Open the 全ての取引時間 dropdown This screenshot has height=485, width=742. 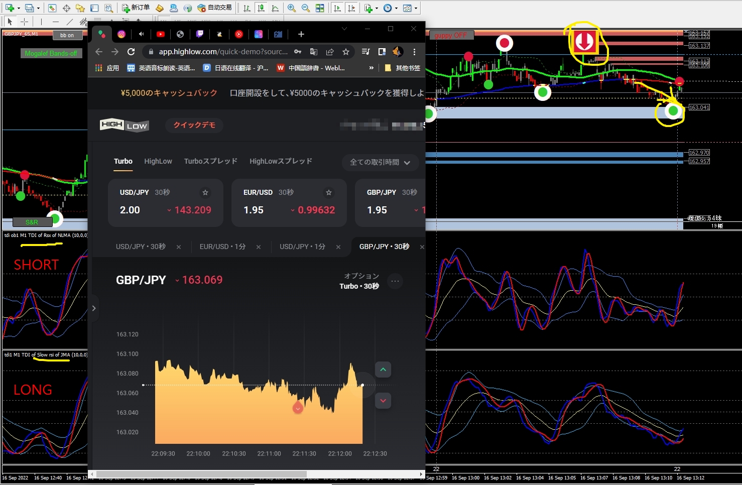click(380, 162)
